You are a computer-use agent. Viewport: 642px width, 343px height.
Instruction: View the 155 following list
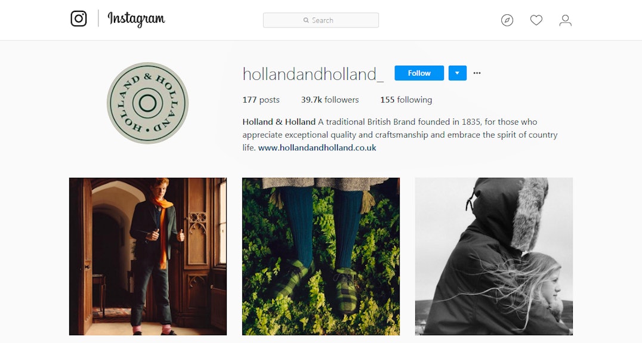coord(406,100)
